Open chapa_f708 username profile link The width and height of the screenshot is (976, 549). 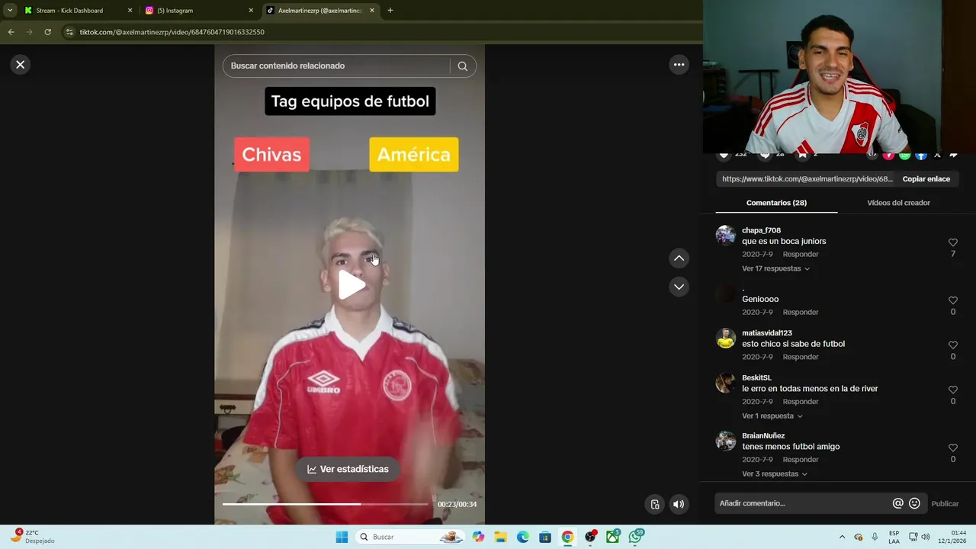[x=761, y=230]
